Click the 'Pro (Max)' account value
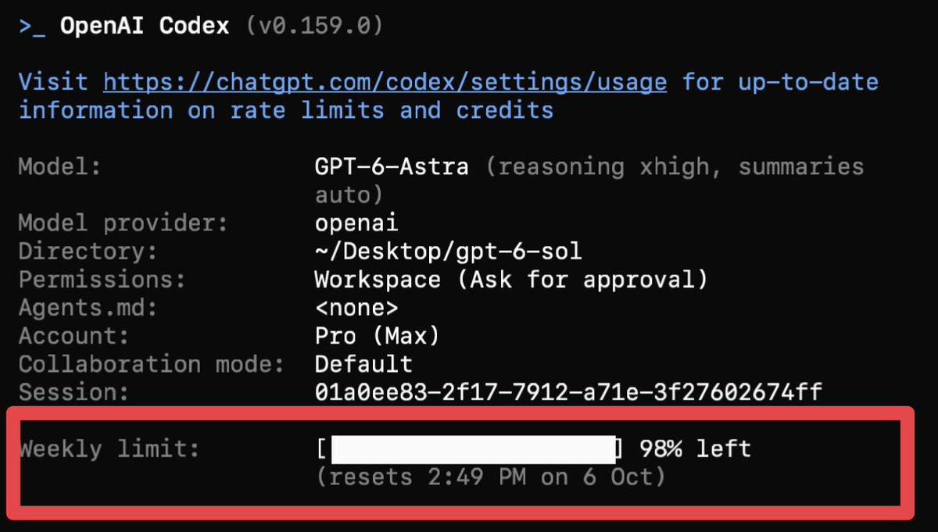The height and width of the screenshot is (532, 938). (x=377, y=336)
